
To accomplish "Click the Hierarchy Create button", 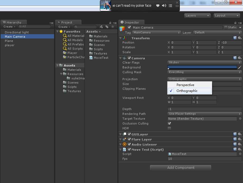I will click(x=9, y=27).
